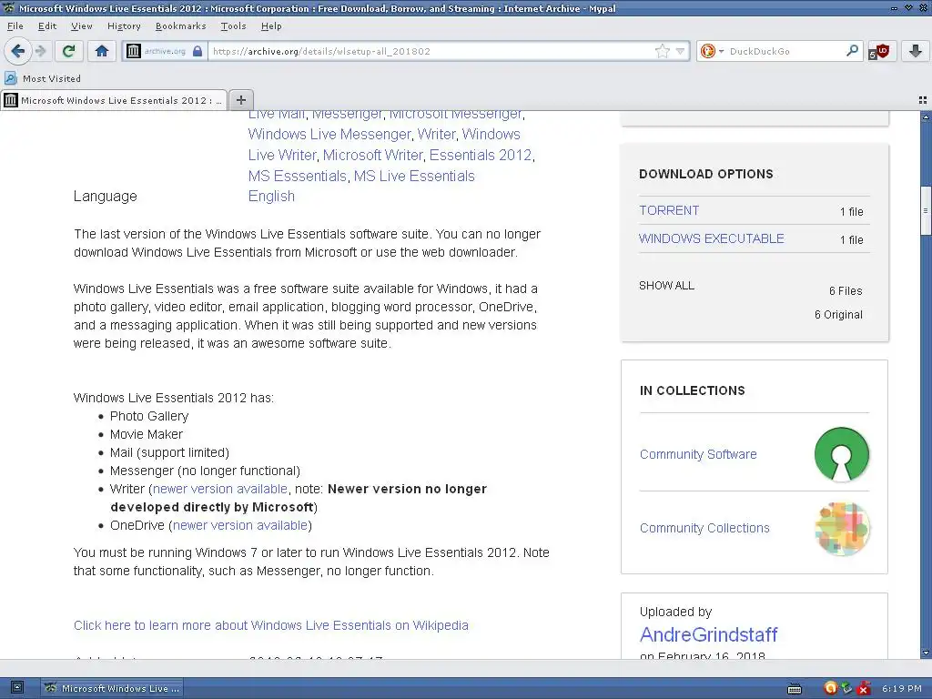Open the DuckDuckGo search engine selector
This screenshot has height=699, width=932.
712,51
